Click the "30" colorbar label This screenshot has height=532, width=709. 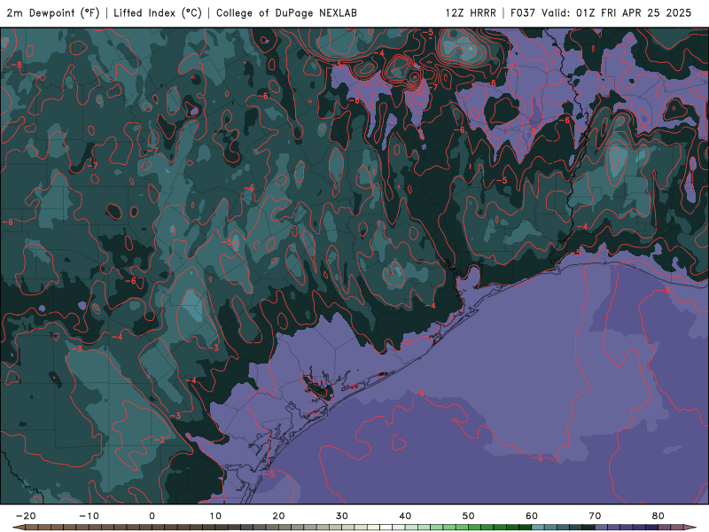pyautogui.click(x=342, y=516)
